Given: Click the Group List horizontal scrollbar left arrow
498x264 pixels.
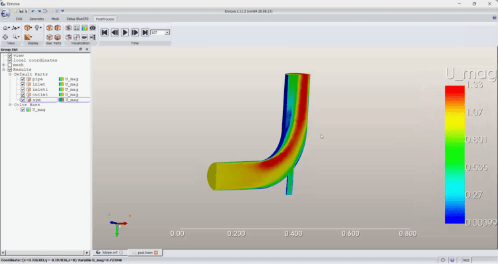Looking at the screenshot, I should (x=3, y=253).
